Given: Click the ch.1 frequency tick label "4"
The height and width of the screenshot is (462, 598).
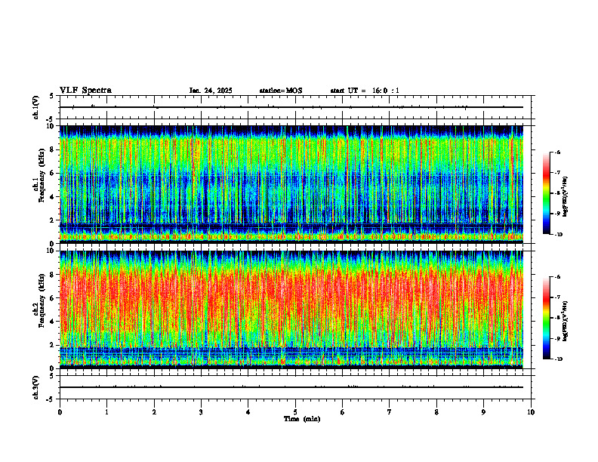Looking at the screenshot, I should (x=52, y=197).
